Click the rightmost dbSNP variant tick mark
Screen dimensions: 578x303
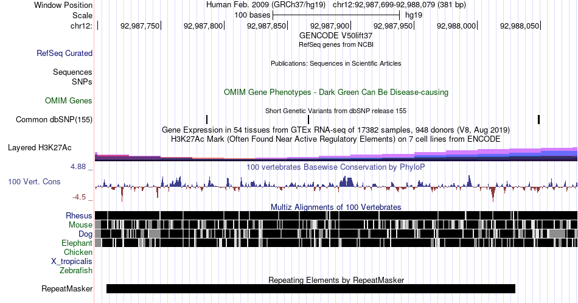(x=538, y=119)
